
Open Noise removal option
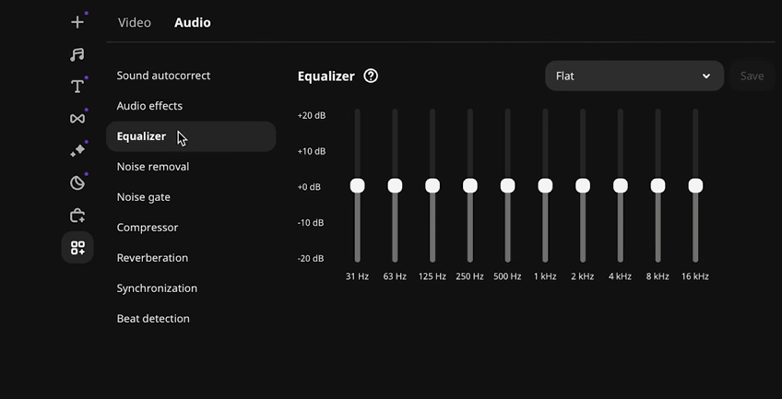[x=153, y=167]
